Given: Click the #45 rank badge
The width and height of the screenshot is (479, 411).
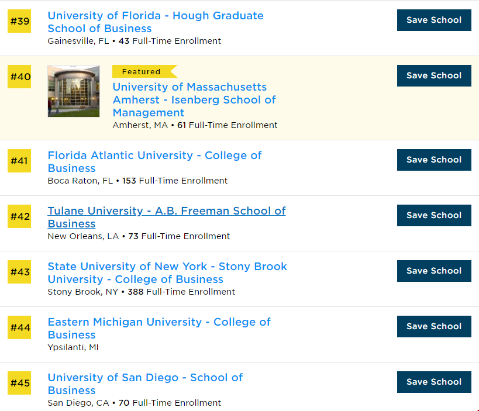Looking at the screenshot, I should tap(19, 383).
